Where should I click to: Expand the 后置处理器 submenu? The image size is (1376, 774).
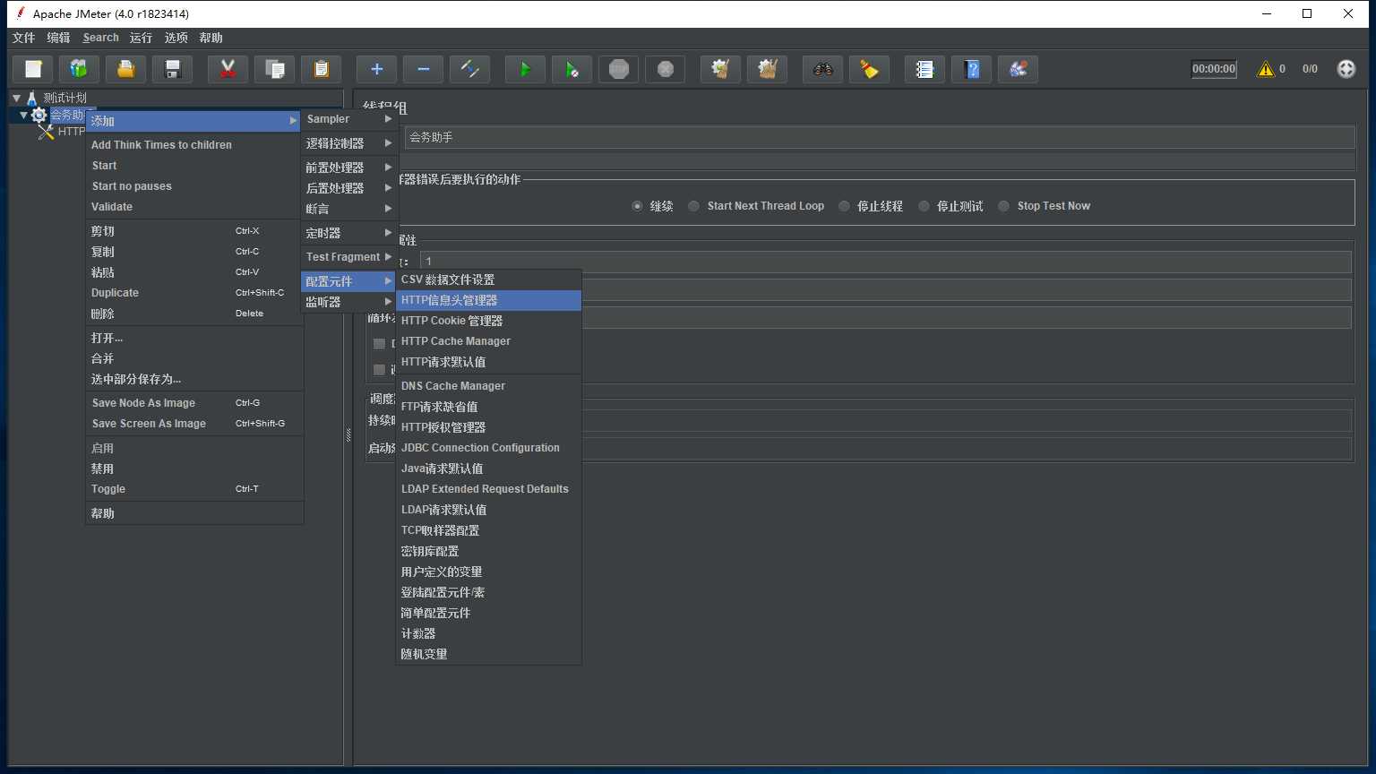348,188
